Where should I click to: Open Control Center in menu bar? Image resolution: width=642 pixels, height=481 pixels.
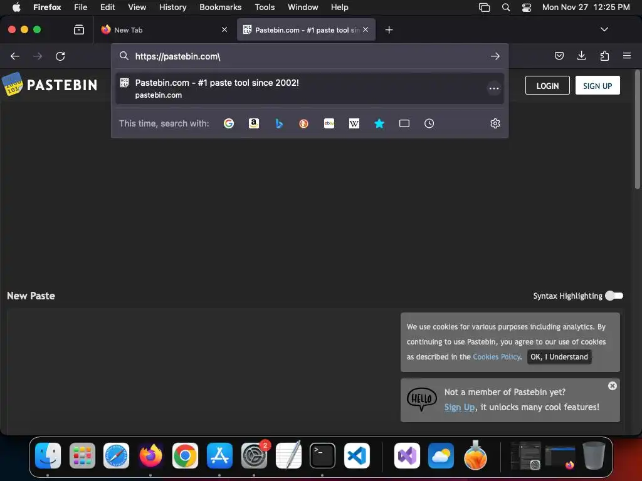click(x=526, y=7)
